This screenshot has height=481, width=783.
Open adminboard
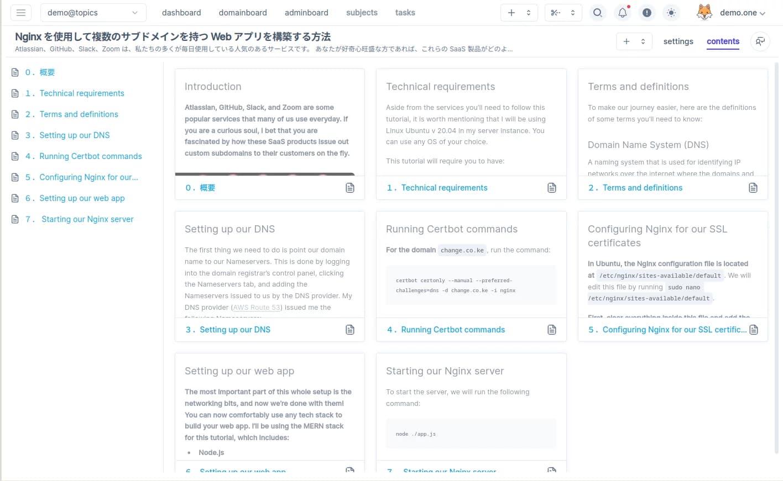click(x=306, y=13)
